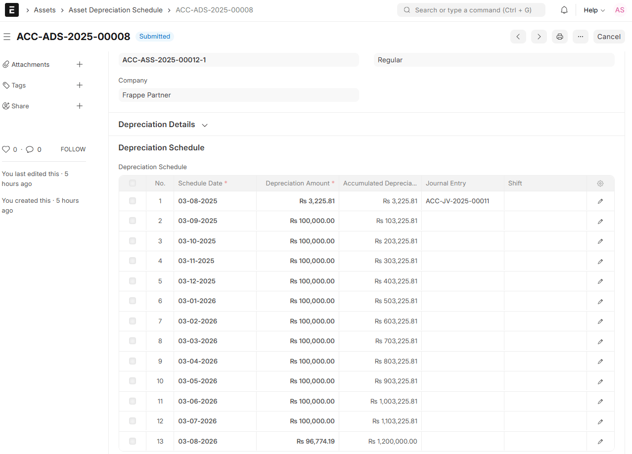Like this document heart icon

[6, 149]
